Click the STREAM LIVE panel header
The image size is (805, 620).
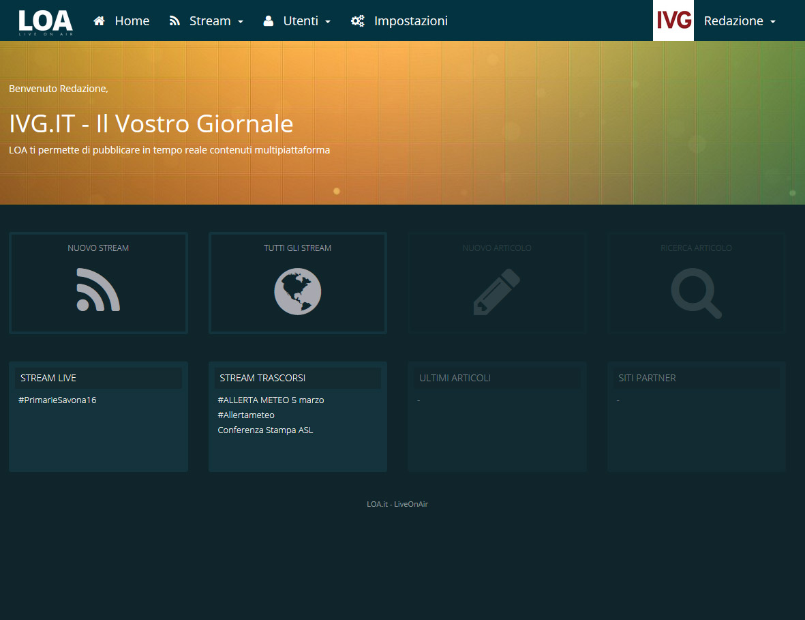[98, 378]
